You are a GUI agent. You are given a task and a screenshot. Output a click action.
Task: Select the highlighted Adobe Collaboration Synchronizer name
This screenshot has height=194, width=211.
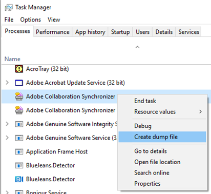tap(71, 96)
